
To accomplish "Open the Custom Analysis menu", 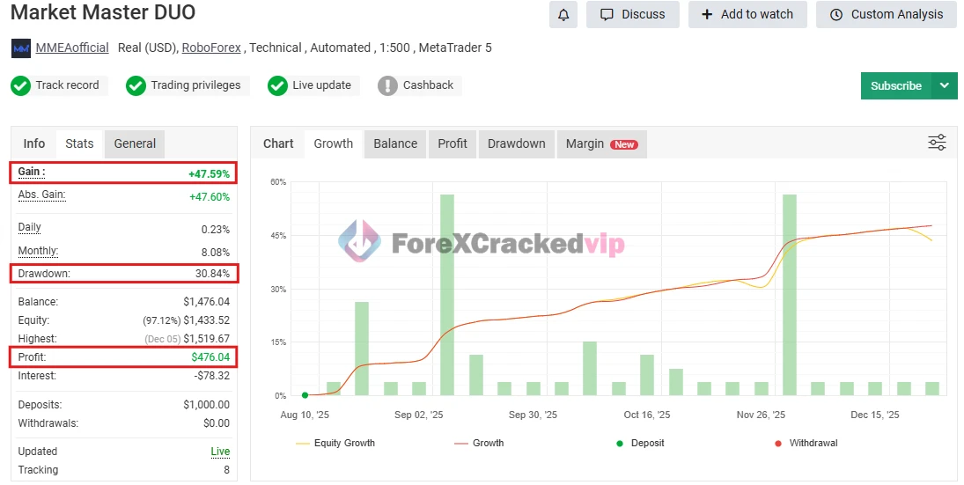I will click(x=887, y=14).
